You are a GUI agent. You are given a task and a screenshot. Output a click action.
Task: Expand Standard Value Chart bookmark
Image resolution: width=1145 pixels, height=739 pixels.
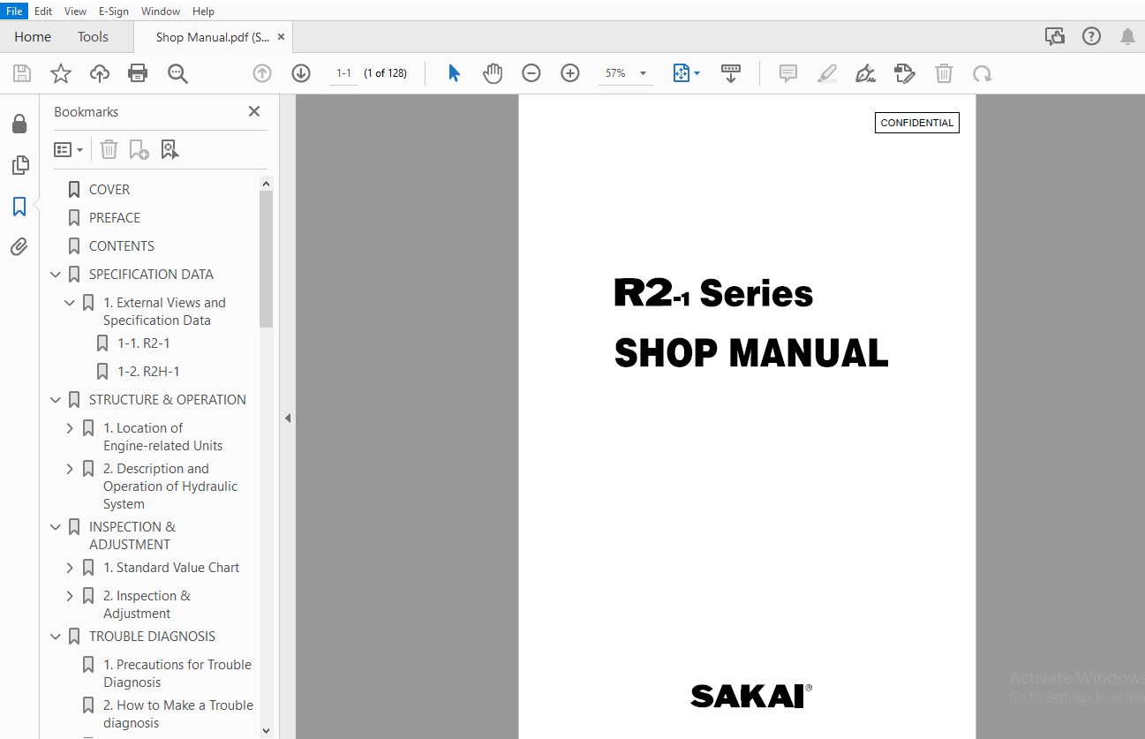[70, 568]
